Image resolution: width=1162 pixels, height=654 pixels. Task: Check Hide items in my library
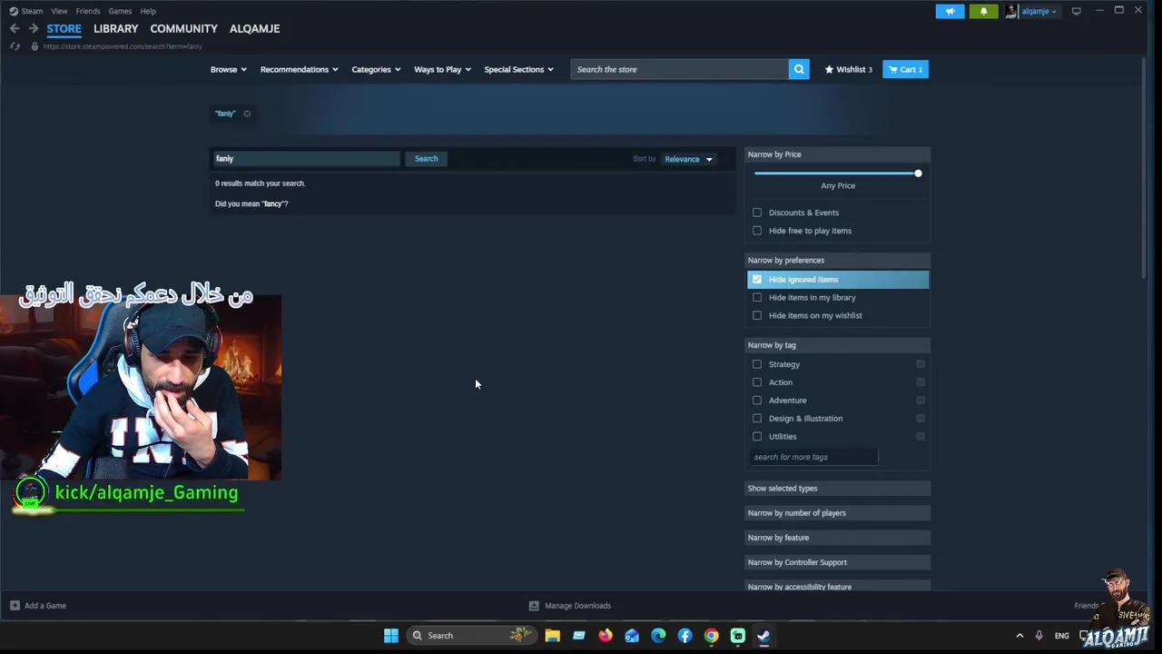757,297
